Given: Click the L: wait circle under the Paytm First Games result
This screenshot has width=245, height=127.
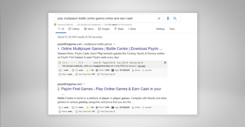Looking at the screenshot, I should pos(60,107).
